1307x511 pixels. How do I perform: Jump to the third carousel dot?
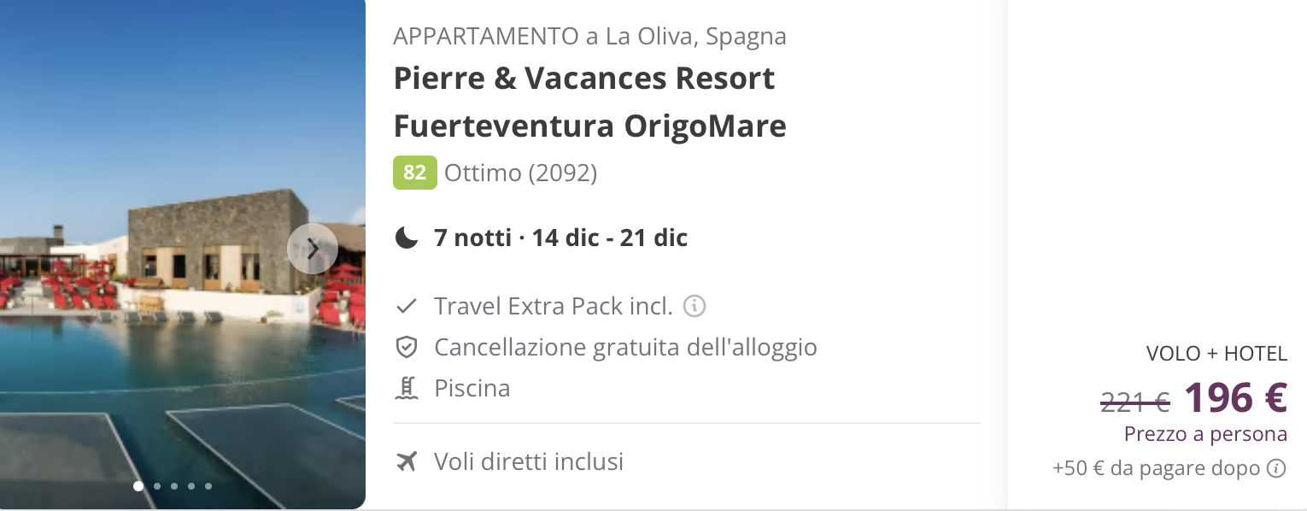coord(174,486)
